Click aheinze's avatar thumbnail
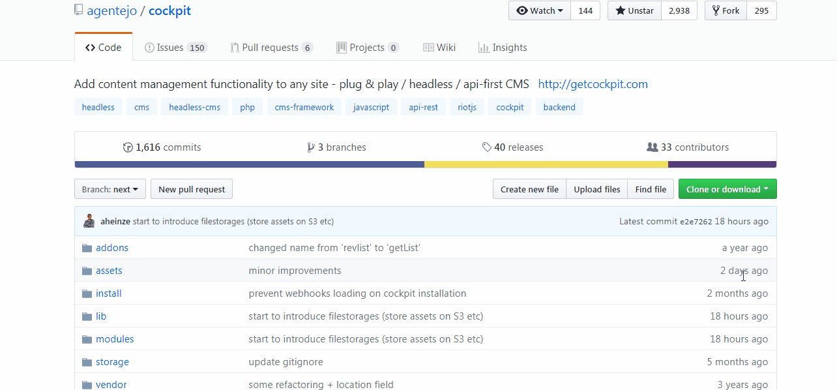Image resolution: width=837 pixels, height=390 pixels. [89, 221]
